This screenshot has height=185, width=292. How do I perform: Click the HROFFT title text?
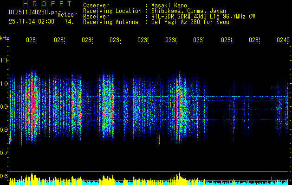(48, 4)
